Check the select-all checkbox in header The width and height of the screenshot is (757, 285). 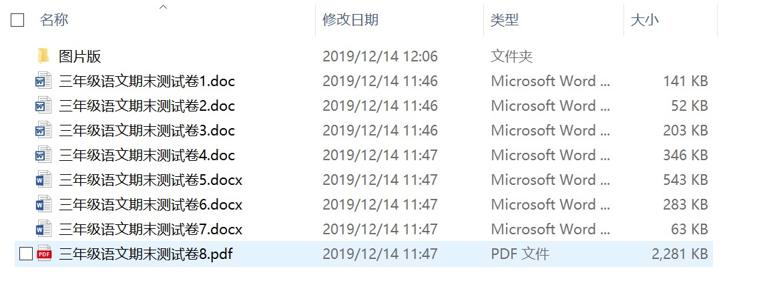coord(17,20)
